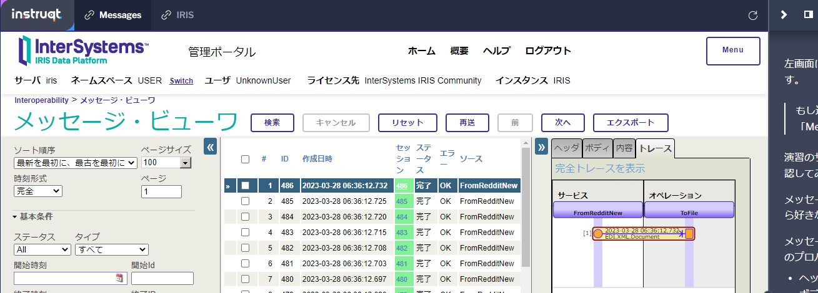This screenshot has height=293, width=818.
Task: Collapse the left search filter panel
Action: click(x=211, y=147)
